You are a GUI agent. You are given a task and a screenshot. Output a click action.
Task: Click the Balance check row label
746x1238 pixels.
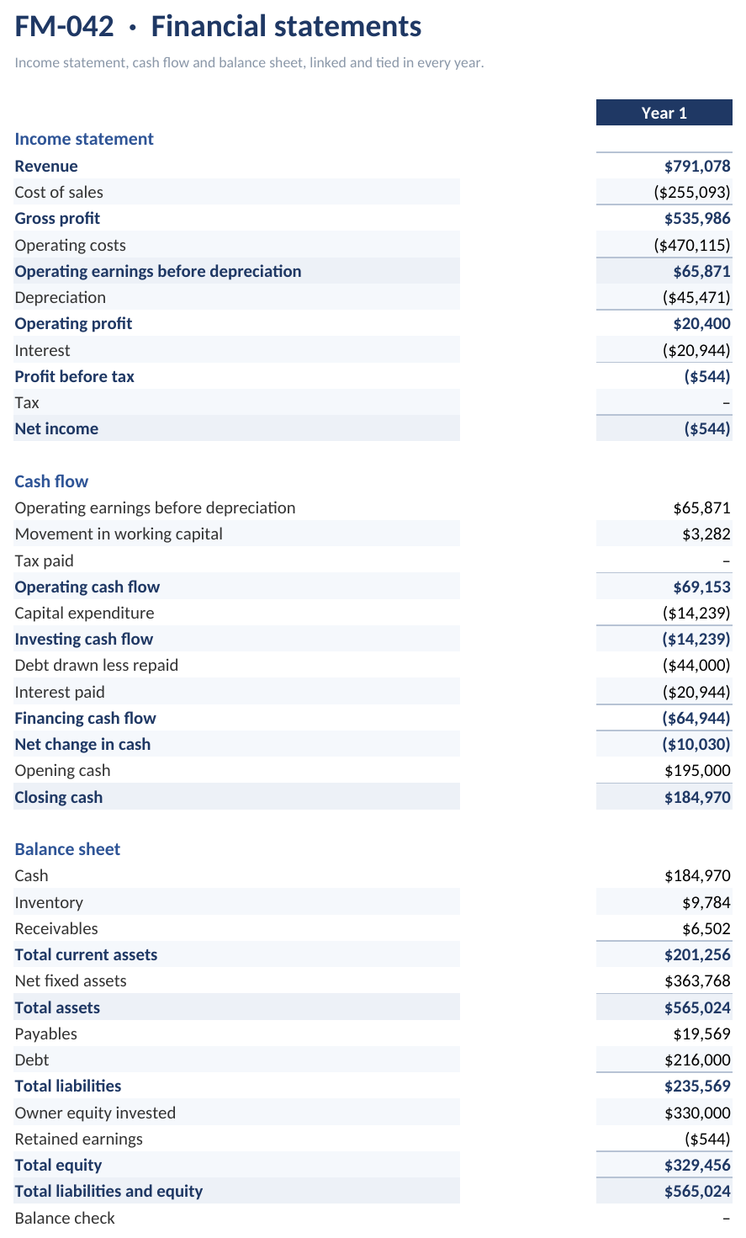coord(65,1218)
